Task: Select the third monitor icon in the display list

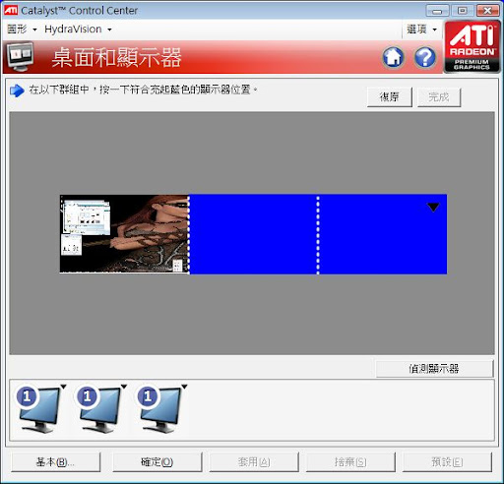Action: tap(159, 409)
